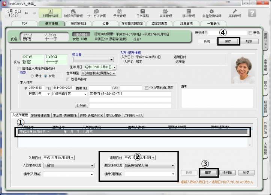The image size is (271, 195).
Task: Go to 予定管理 via toolbar icon
Action: pos(120,13)
